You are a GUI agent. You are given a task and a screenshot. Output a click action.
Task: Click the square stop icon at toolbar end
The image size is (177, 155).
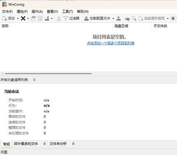pos(173,18)
